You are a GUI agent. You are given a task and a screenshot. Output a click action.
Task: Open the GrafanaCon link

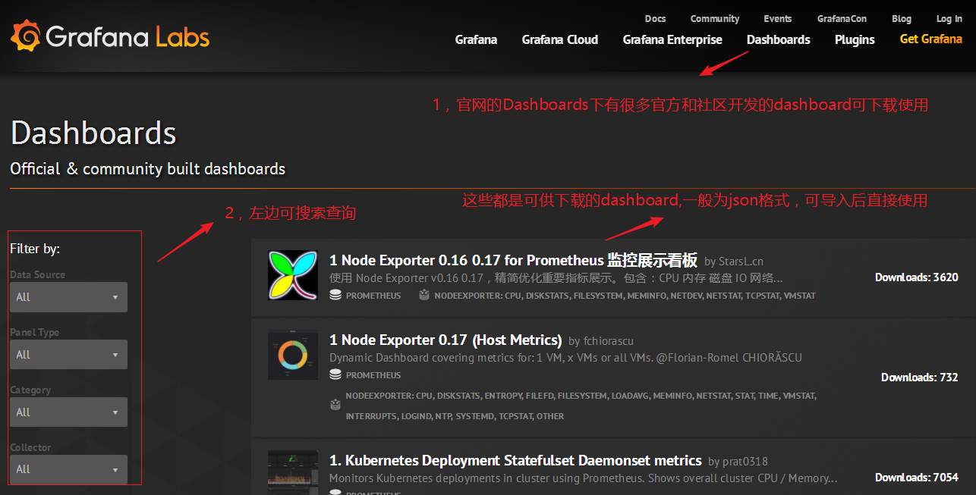842,19
